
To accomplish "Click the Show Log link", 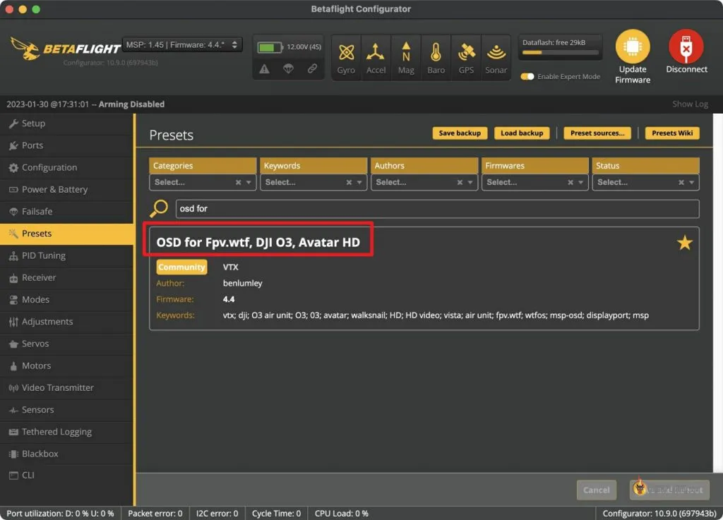I will tap(690, 104).
